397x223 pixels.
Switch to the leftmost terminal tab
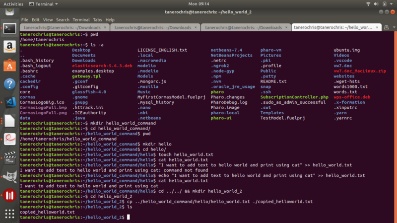click(60, 27)
